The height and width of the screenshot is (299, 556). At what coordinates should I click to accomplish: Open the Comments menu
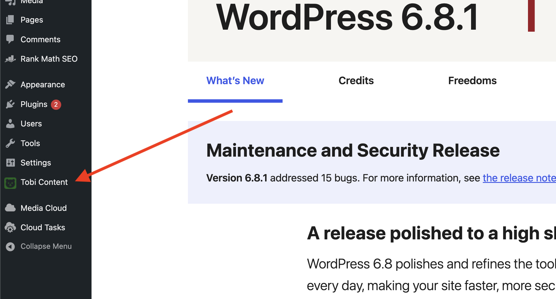pyautogui.click(x=41, y=39)
